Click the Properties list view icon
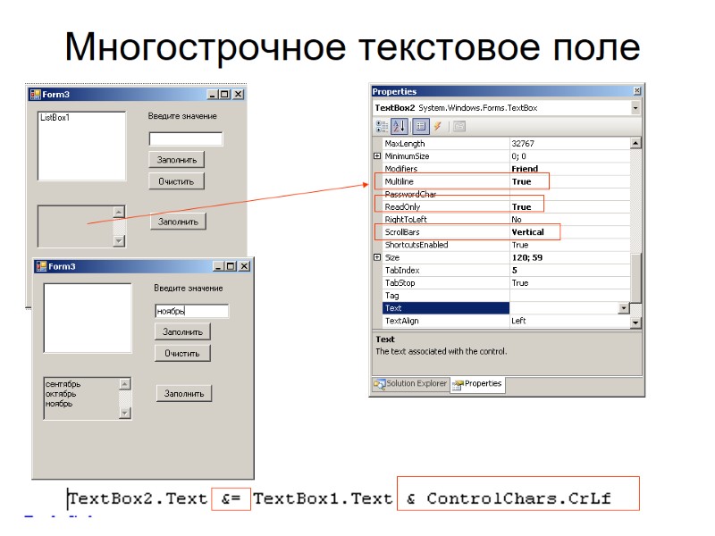The height and width of the screenshot is (536, 715). [x=420, y=126]
